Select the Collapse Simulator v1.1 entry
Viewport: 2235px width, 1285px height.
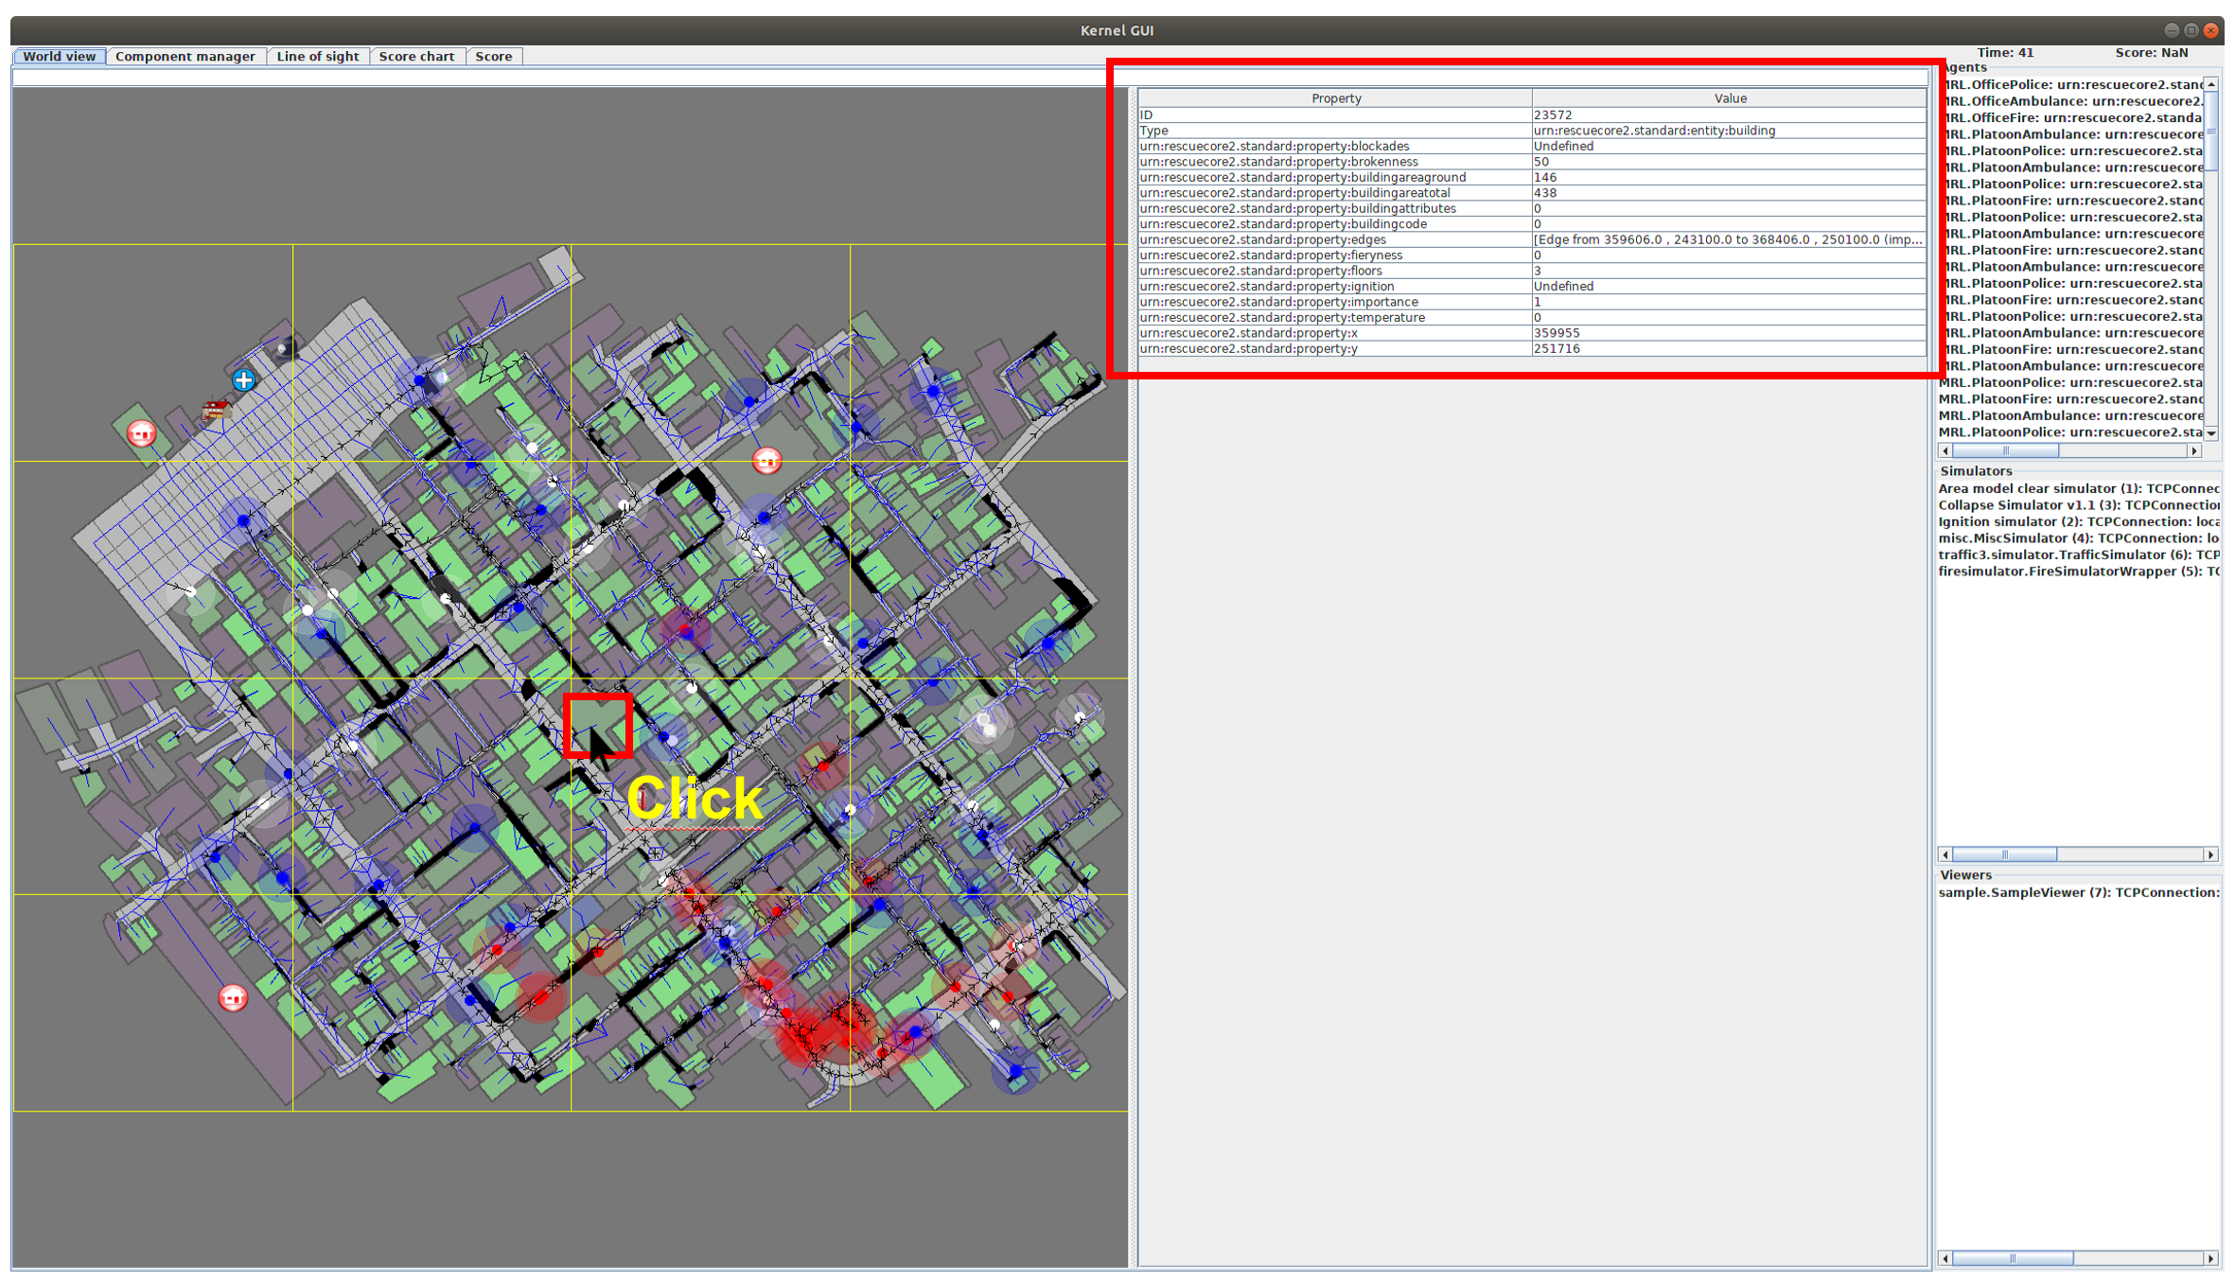pos(2079,505)
